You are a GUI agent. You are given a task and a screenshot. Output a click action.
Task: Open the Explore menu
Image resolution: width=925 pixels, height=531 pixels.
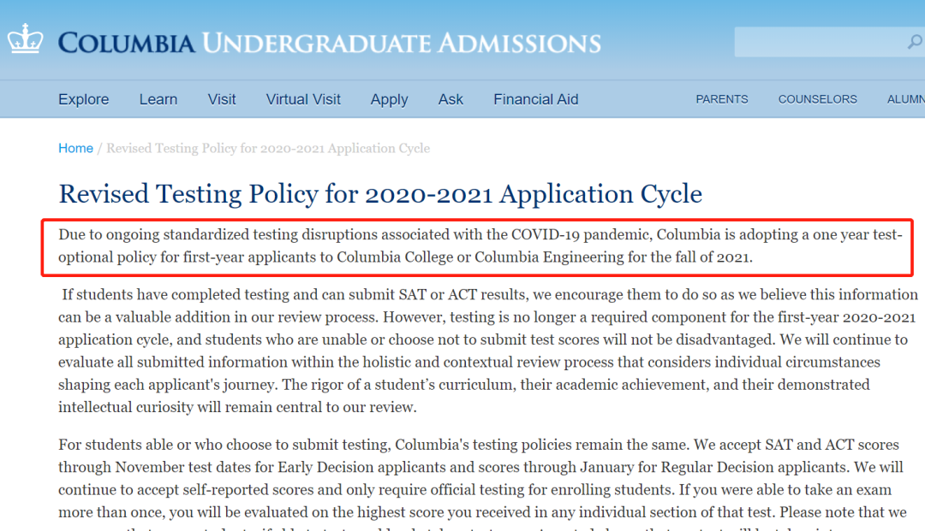[x=83, y=99]
